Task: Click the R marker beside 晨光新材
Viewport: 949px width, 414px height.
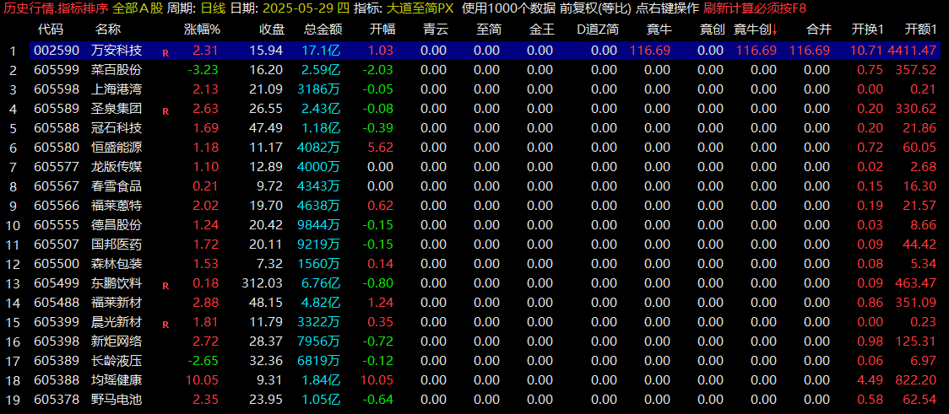Action: point(165,324)
